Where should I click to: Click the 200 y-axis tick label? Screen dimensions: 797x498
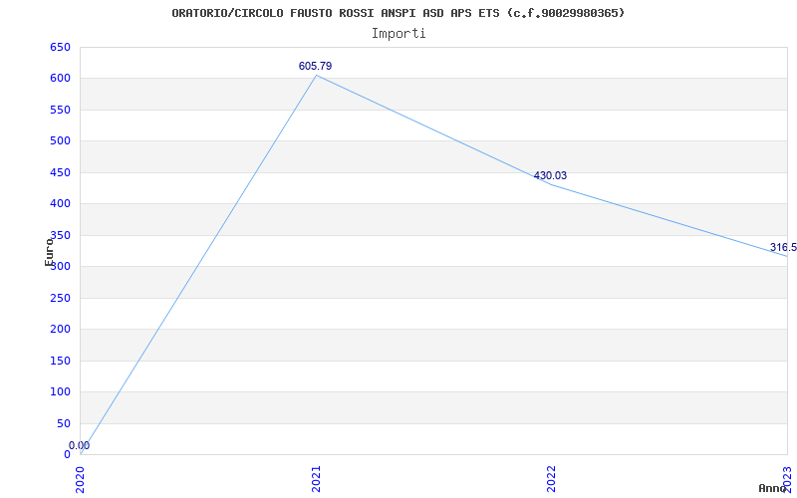point(60,329)
